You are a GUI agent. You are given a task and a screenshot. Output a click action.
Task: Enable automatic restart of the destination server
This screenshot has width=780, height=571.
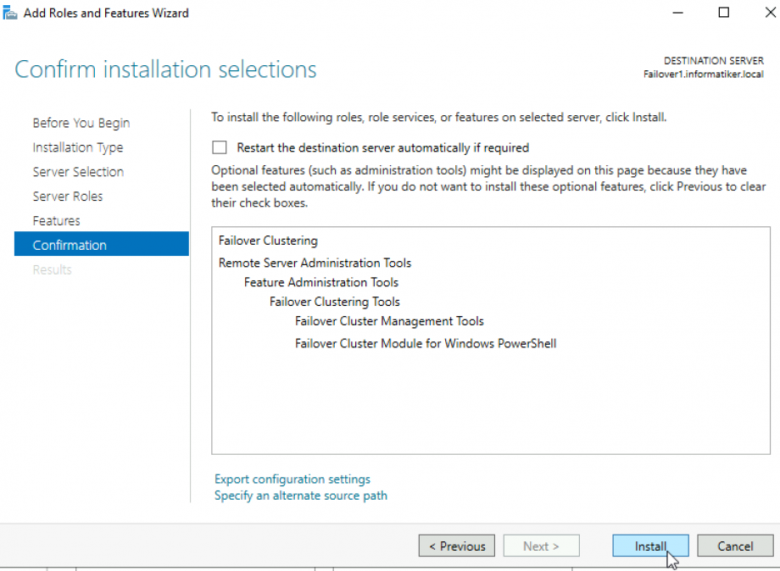[220, 147]
